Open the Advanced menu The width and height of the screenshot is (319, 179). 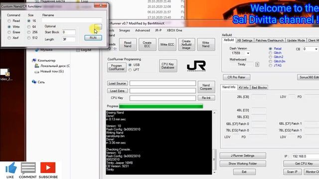pos(143,30)
